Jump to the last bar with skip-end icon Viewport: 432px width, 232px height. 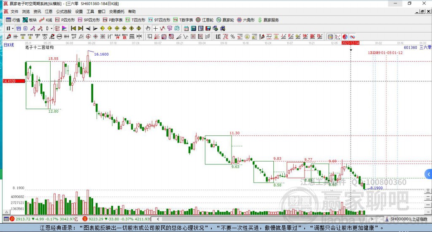81,28
